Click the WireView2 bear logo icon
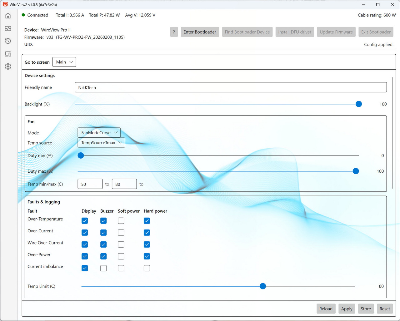The width and height of the screenshot is (400, 321). pyautogui.click(x=5, y=5)
